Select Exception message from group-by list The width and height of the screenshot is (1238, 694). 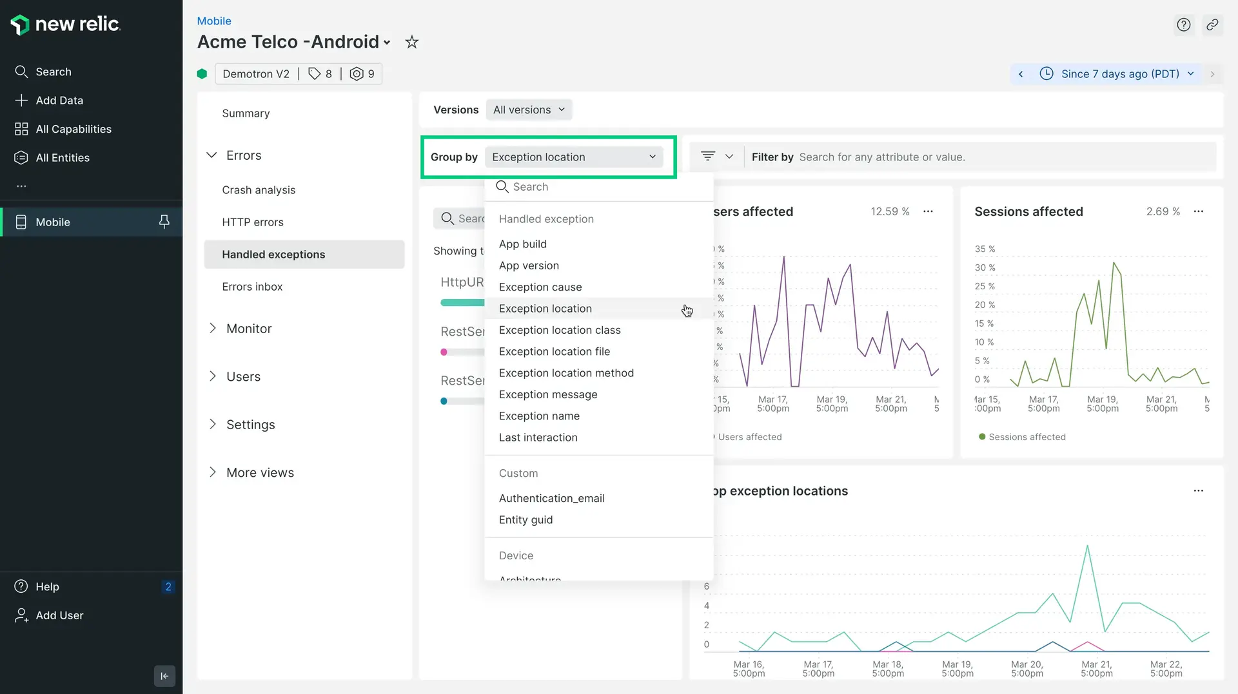[547, 394]
